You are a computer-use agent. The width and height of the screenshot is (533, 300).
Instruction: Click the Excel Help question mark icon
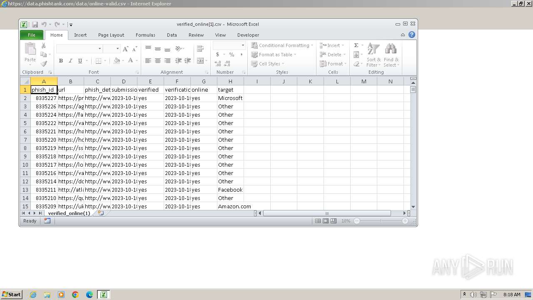412,35
